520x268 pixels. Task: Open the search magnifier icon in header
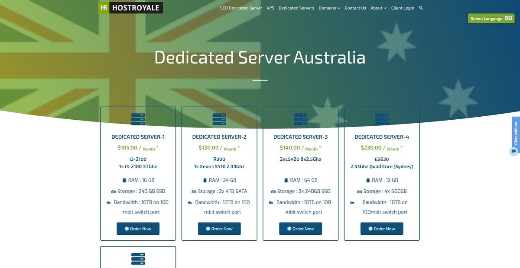click(x=421, y=8)
